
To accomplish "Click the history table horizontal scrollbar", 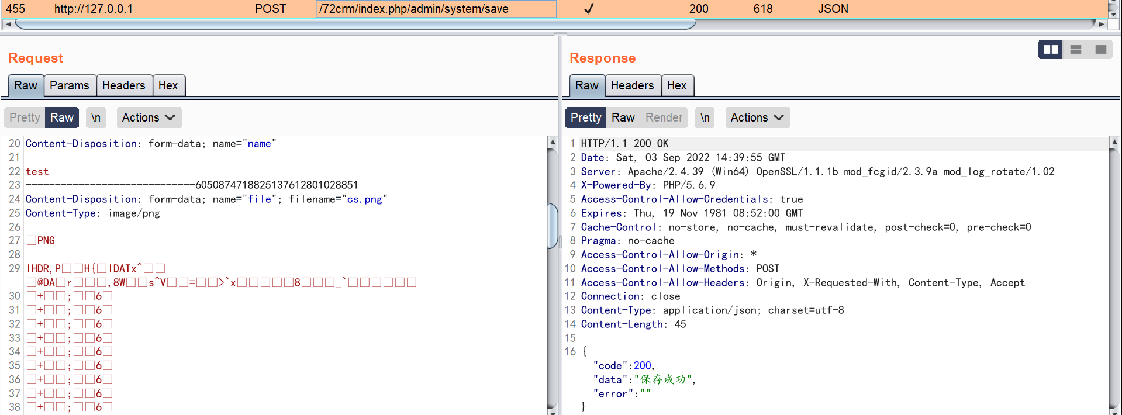I will pyautogui.click(x=355, y=24).
